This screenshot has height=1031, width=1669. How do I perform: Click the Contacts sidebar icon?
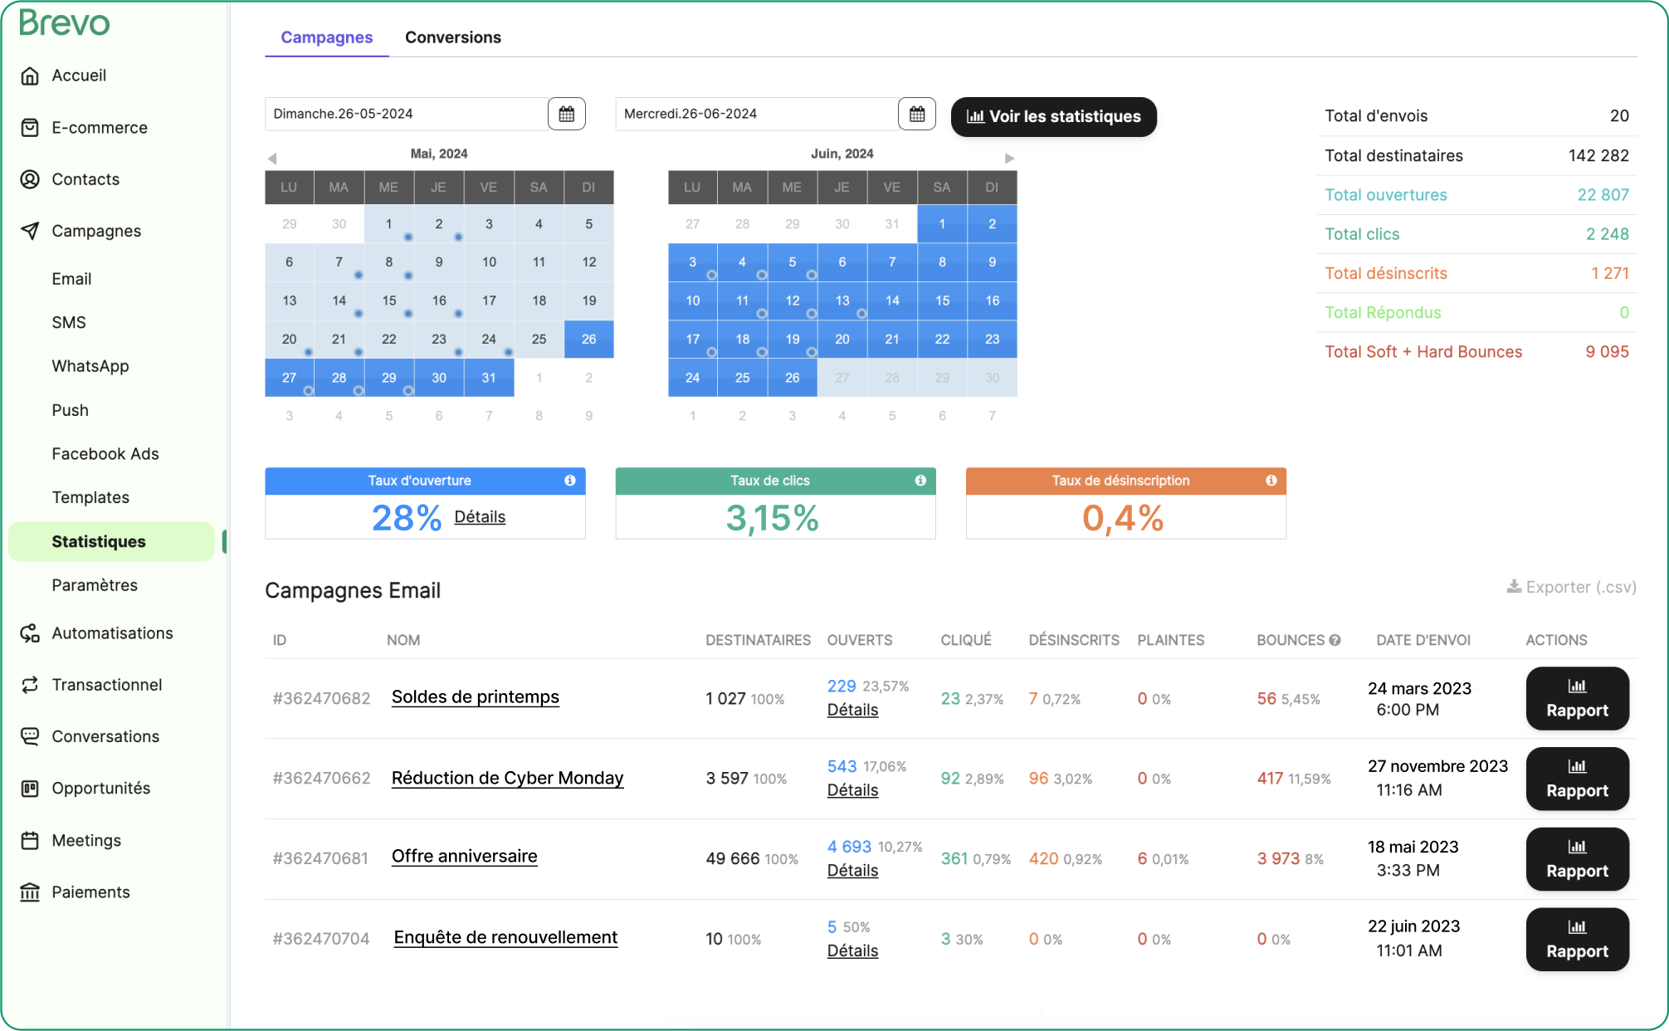[x=30, y=179]
